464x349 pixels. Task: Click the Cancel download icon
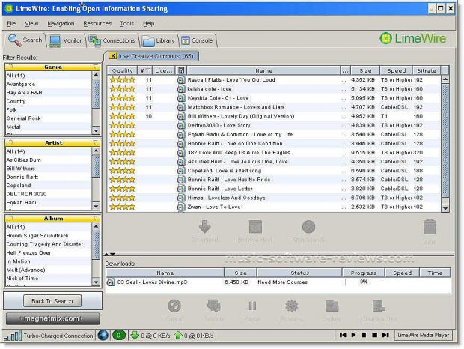[174, 306]
